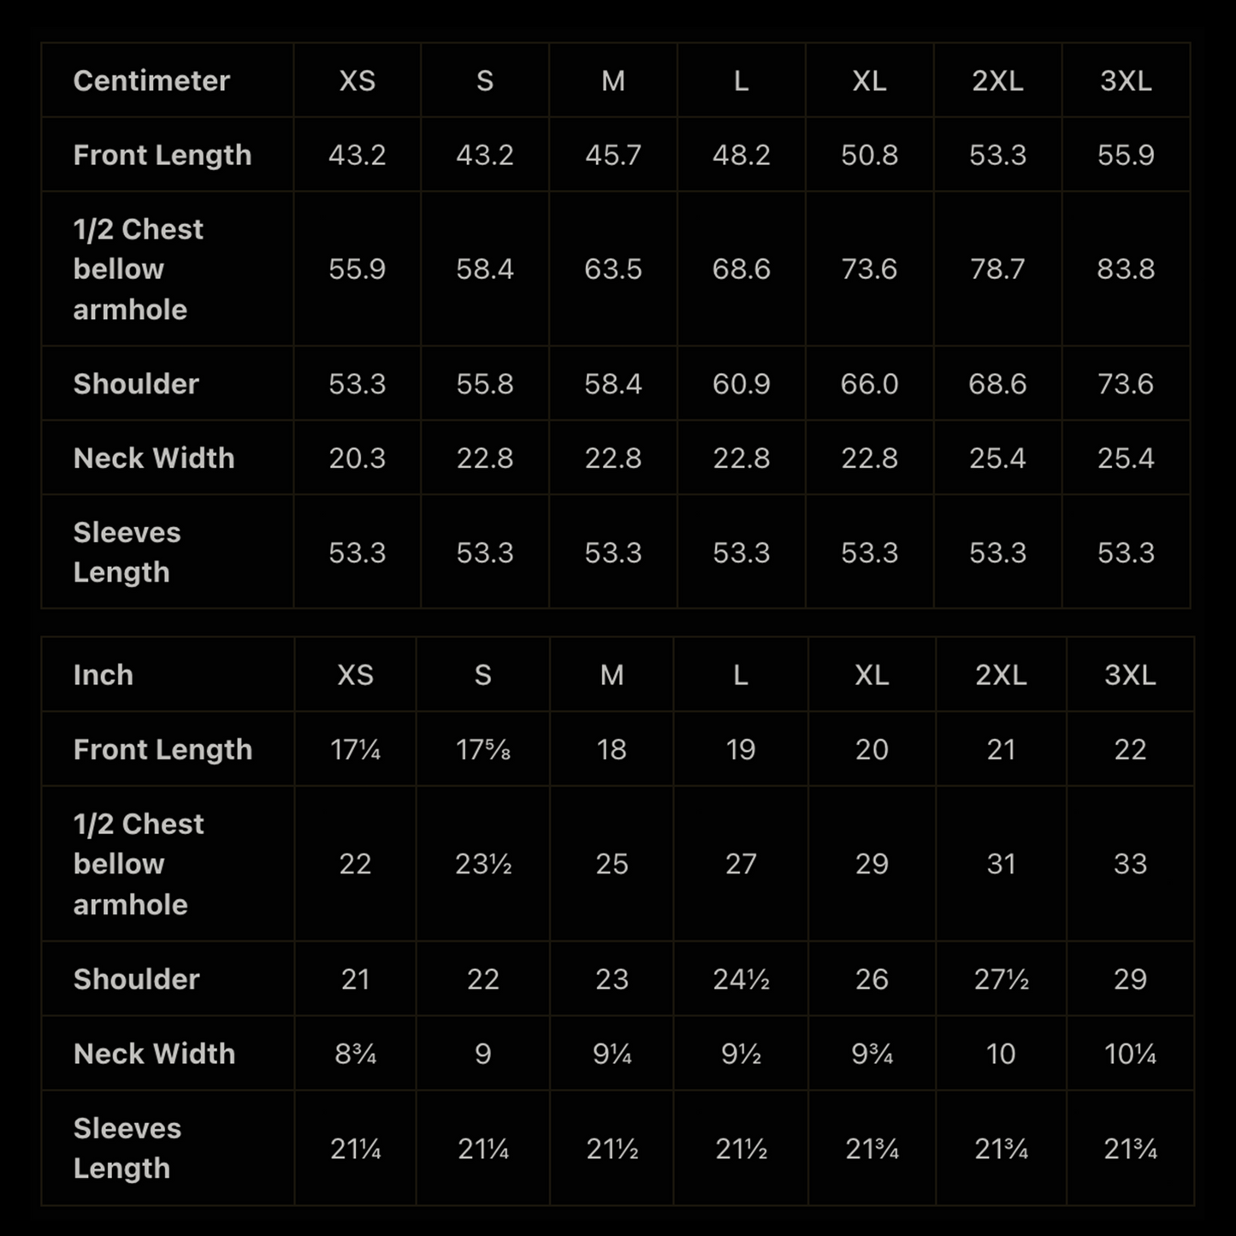
Task: Select 2XL column header in Centimeter table
Action: [997, 80]
